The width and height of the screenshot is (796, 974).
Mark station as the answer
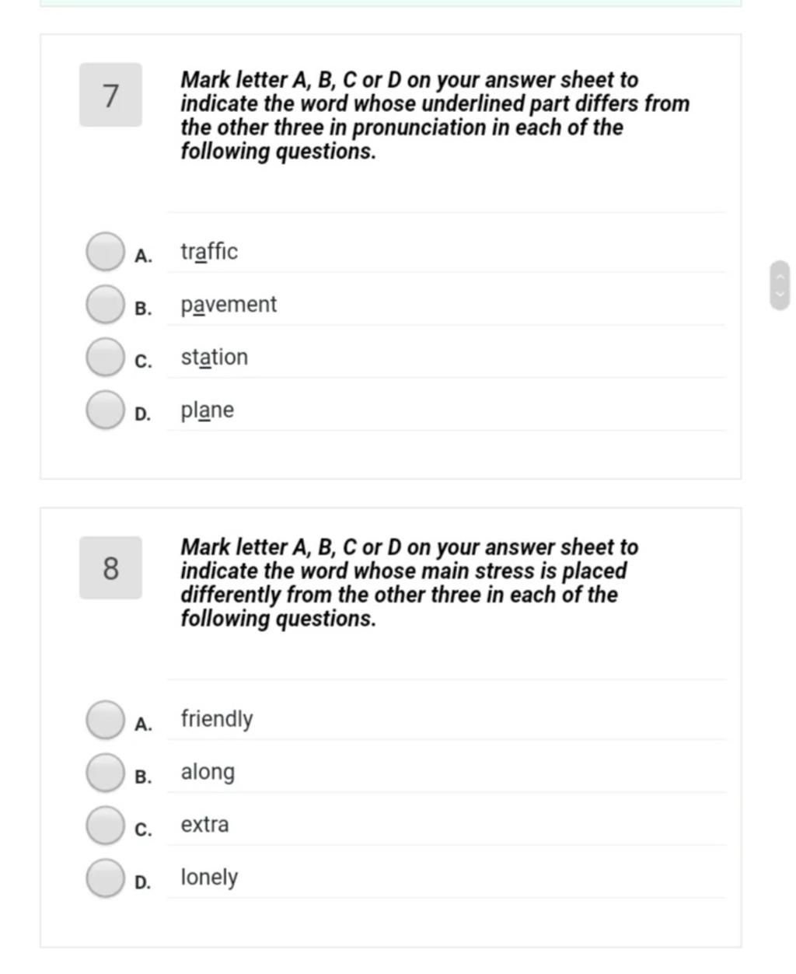click(104, 358)
